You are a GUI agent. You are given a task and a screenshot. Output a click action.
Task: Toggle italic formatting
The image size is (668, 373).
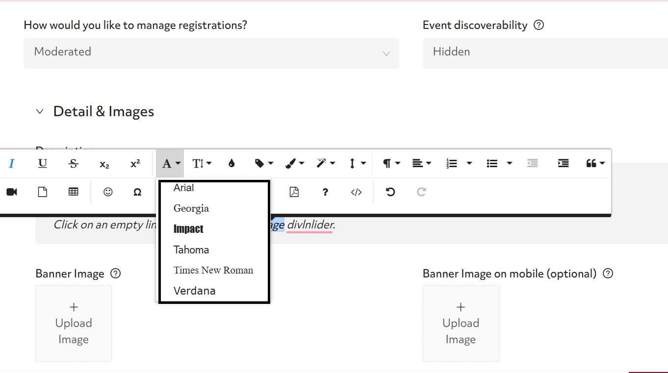(x=12, y=163)
